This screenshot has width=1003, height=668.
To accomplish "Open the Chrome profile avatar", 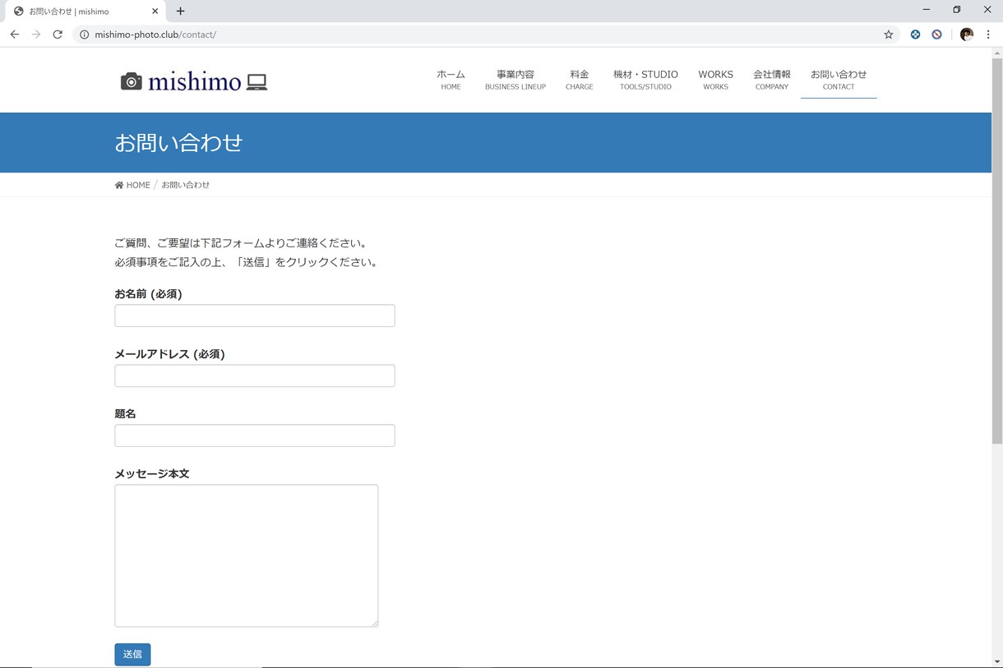I will coord(967,35).
